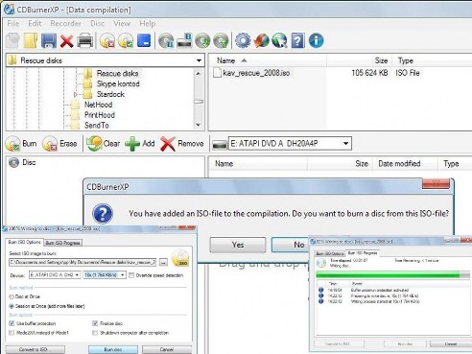Click the Burn disc button

(x=113, y=349)
